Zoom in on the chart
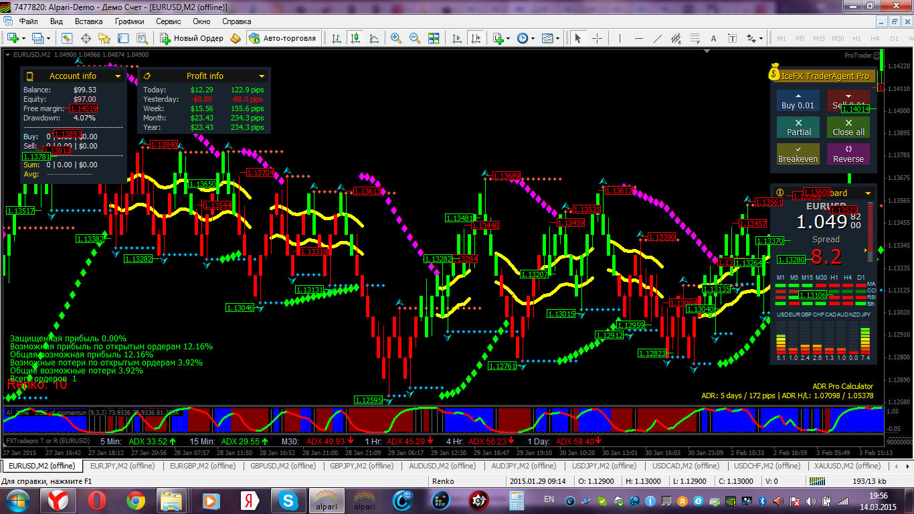Screen dimensions: 914x514 coord(396,38)
